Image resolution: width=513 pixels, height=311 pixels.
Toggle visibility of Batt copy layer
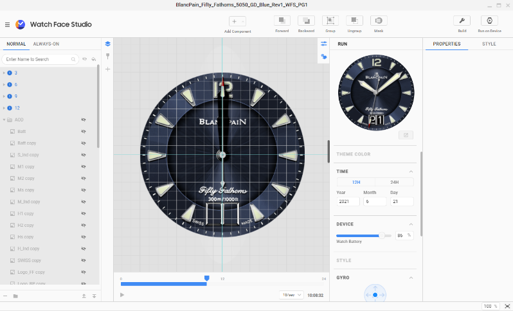coord(84,143)
